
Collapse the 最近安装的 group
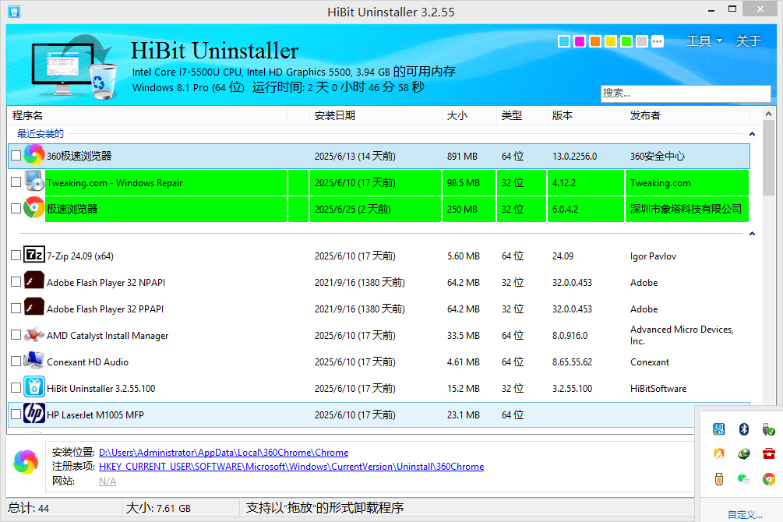752,134
